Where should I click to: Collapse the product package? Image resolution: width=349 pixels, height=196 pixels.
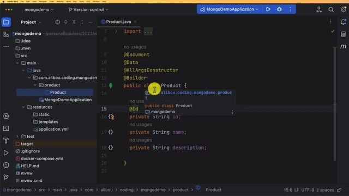point(35,85)
